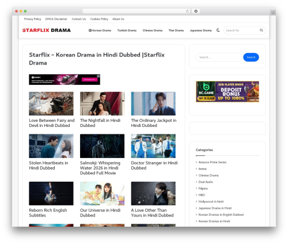288x244 pixels.
Task: Click the Starflix Drama logo
Action: tap(47, 30)
